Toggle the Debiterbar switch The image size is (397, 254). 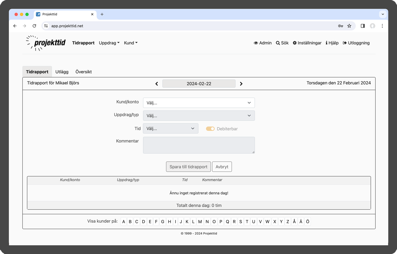pos(210,129)
